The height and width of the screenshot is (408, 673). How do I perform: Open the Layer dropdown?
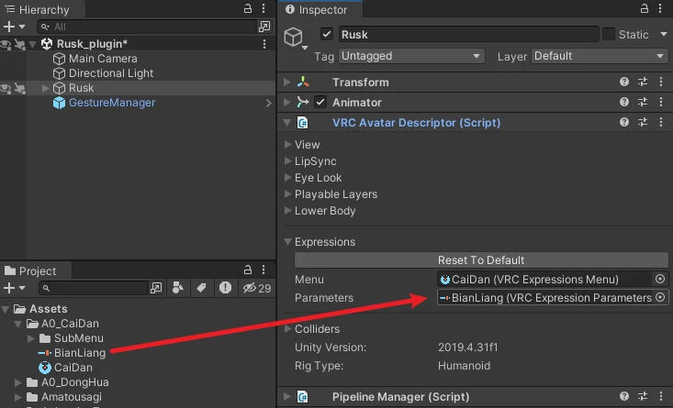599,56
